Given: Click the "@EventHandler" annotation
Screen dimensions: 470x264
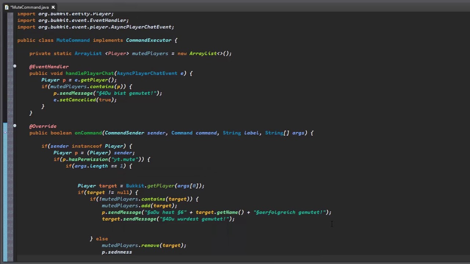Looking at the screenshot, I should pos(49,67).
